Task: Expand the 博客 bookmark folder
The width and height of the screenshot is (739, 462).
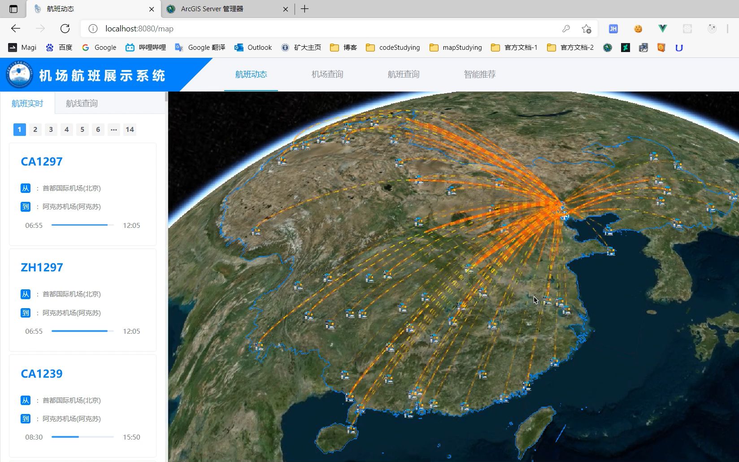Action: click(x=343, y=48)
